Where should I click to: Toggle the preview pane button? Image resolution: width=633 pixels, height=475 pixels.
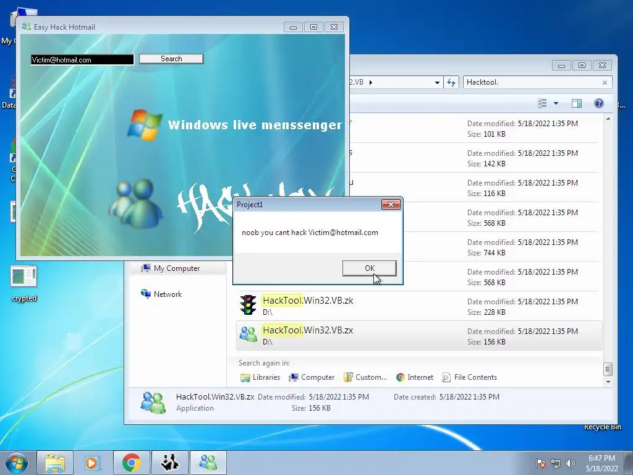[x=577, y=103]
